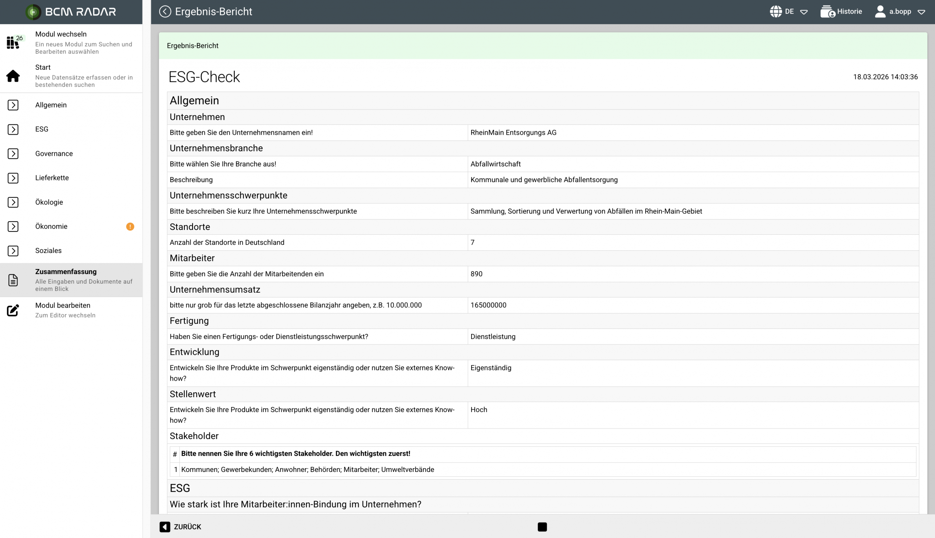The height and width of the screenshot is (538, 935).
Task: Click the Historie icon in header
Action: (827, 11)
